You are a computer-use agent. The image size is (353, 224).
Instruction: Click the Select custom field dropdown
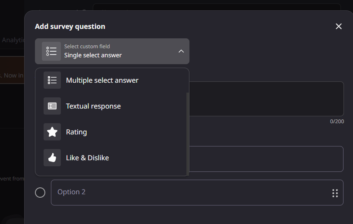(112, 51)
